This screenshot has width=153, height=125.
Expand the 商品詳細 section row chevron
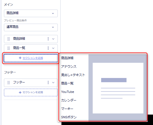(x=53, y=39)
